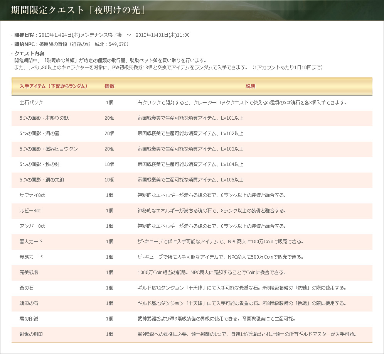The height and width of the screenshot is (354, 384).
Task: Click description starting 軍9階級への昇格に必要
Action: click(247, 334)
